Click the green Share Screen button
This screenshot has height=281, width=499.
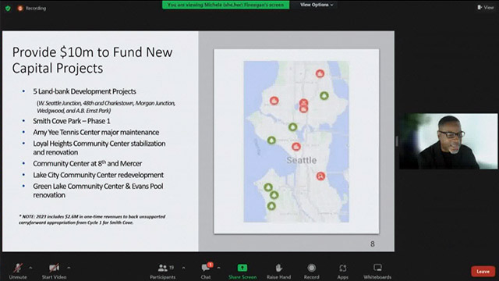242,271
